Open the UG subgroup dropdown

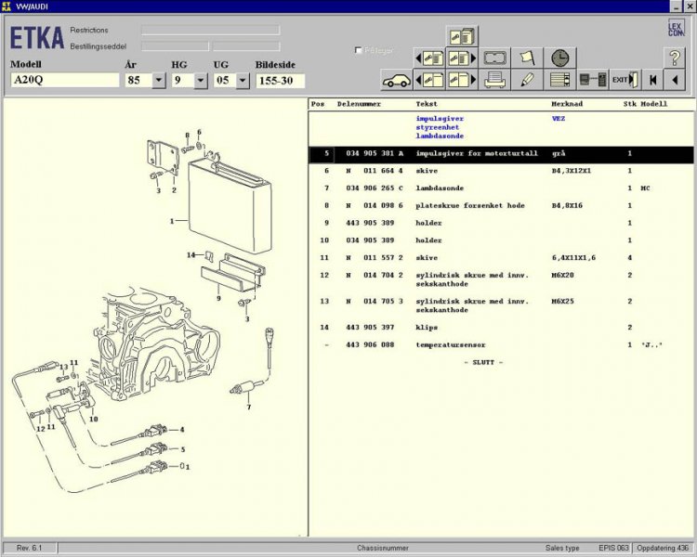(x=242, y=81)
